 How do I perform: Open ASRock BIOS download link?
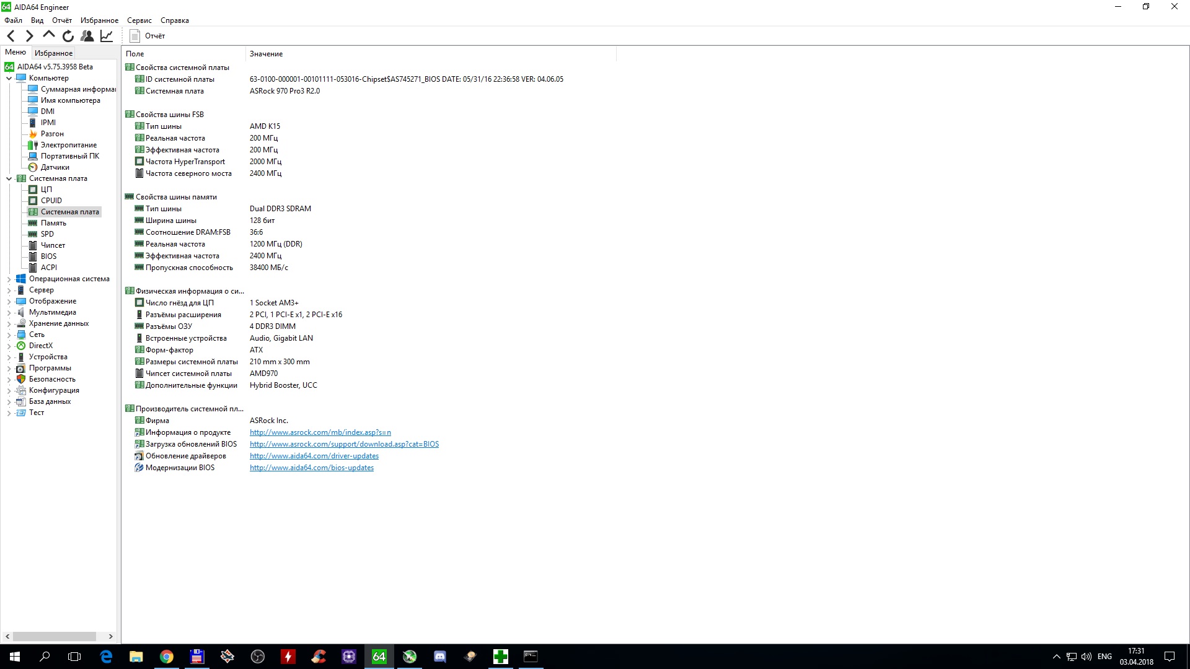(344, 444)
